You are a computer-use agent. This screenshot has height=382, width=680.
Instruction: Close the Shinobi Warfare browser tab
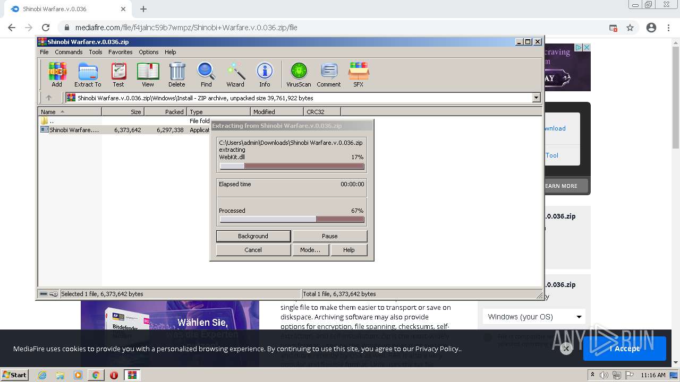tap(123, 9)
